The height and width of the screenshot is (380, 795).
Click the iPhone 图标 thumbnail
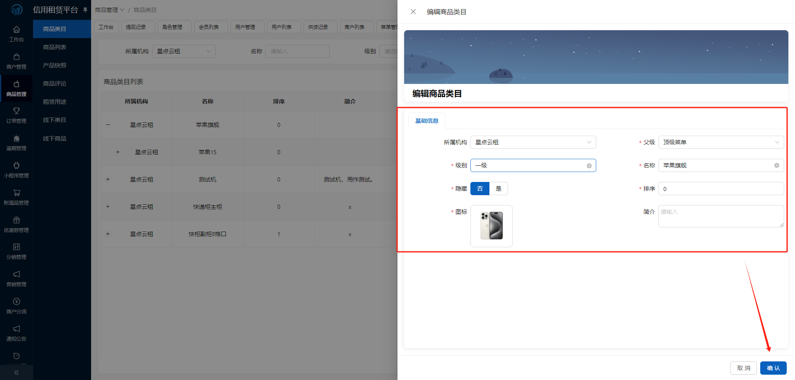pos(491,226)
